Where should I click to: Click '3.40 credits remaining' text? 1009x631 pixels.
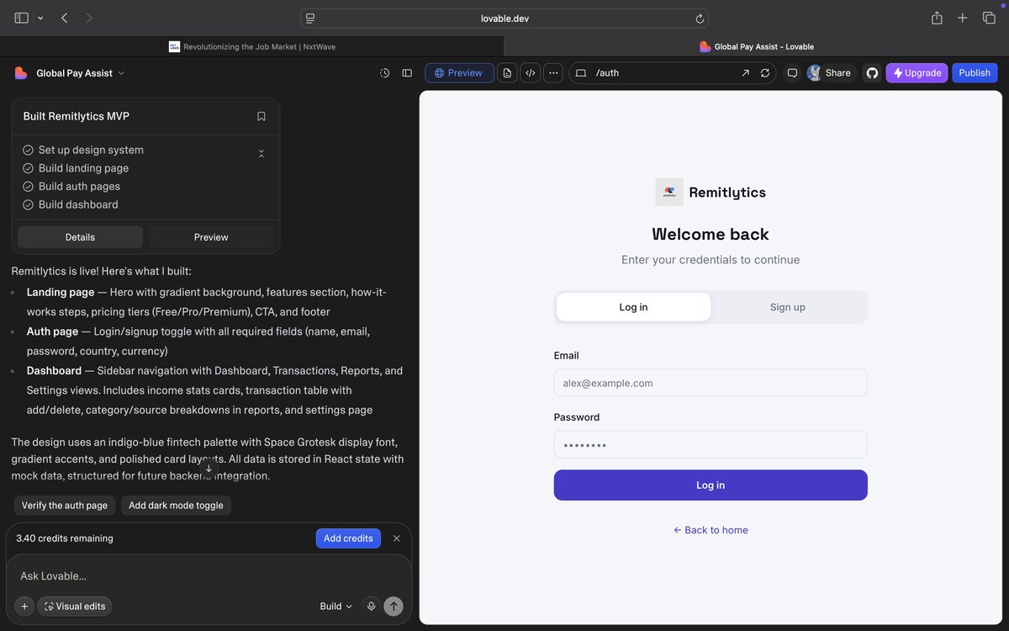(x=65, y=538)
